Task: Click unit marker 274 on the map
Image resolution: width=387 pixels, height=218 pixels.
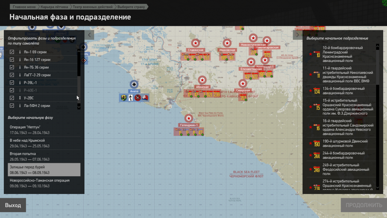Action: pyautogui.click(x=253, y=52)
